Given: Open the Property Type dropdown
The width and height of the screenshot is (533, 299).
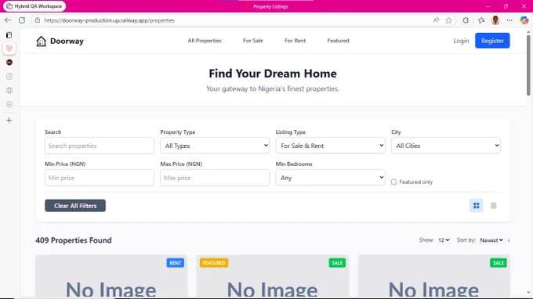Looking at the screenshot, I should pos(215,146).
